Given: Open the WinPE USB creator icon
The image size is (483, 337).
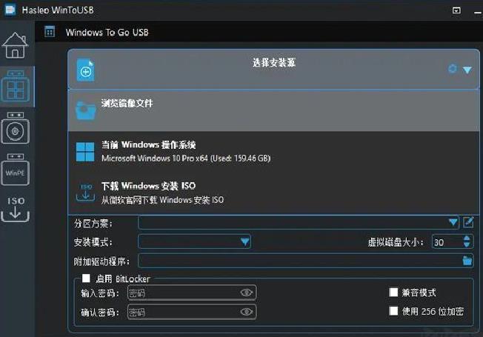Looking at the screenshot, I should click(15, 169).
